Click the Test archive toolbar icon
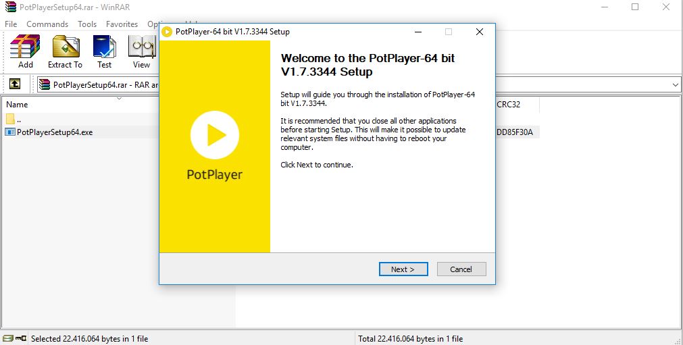The width and height of the screenshot is (683, 345). pyautogui.click(x=105, y=51)
